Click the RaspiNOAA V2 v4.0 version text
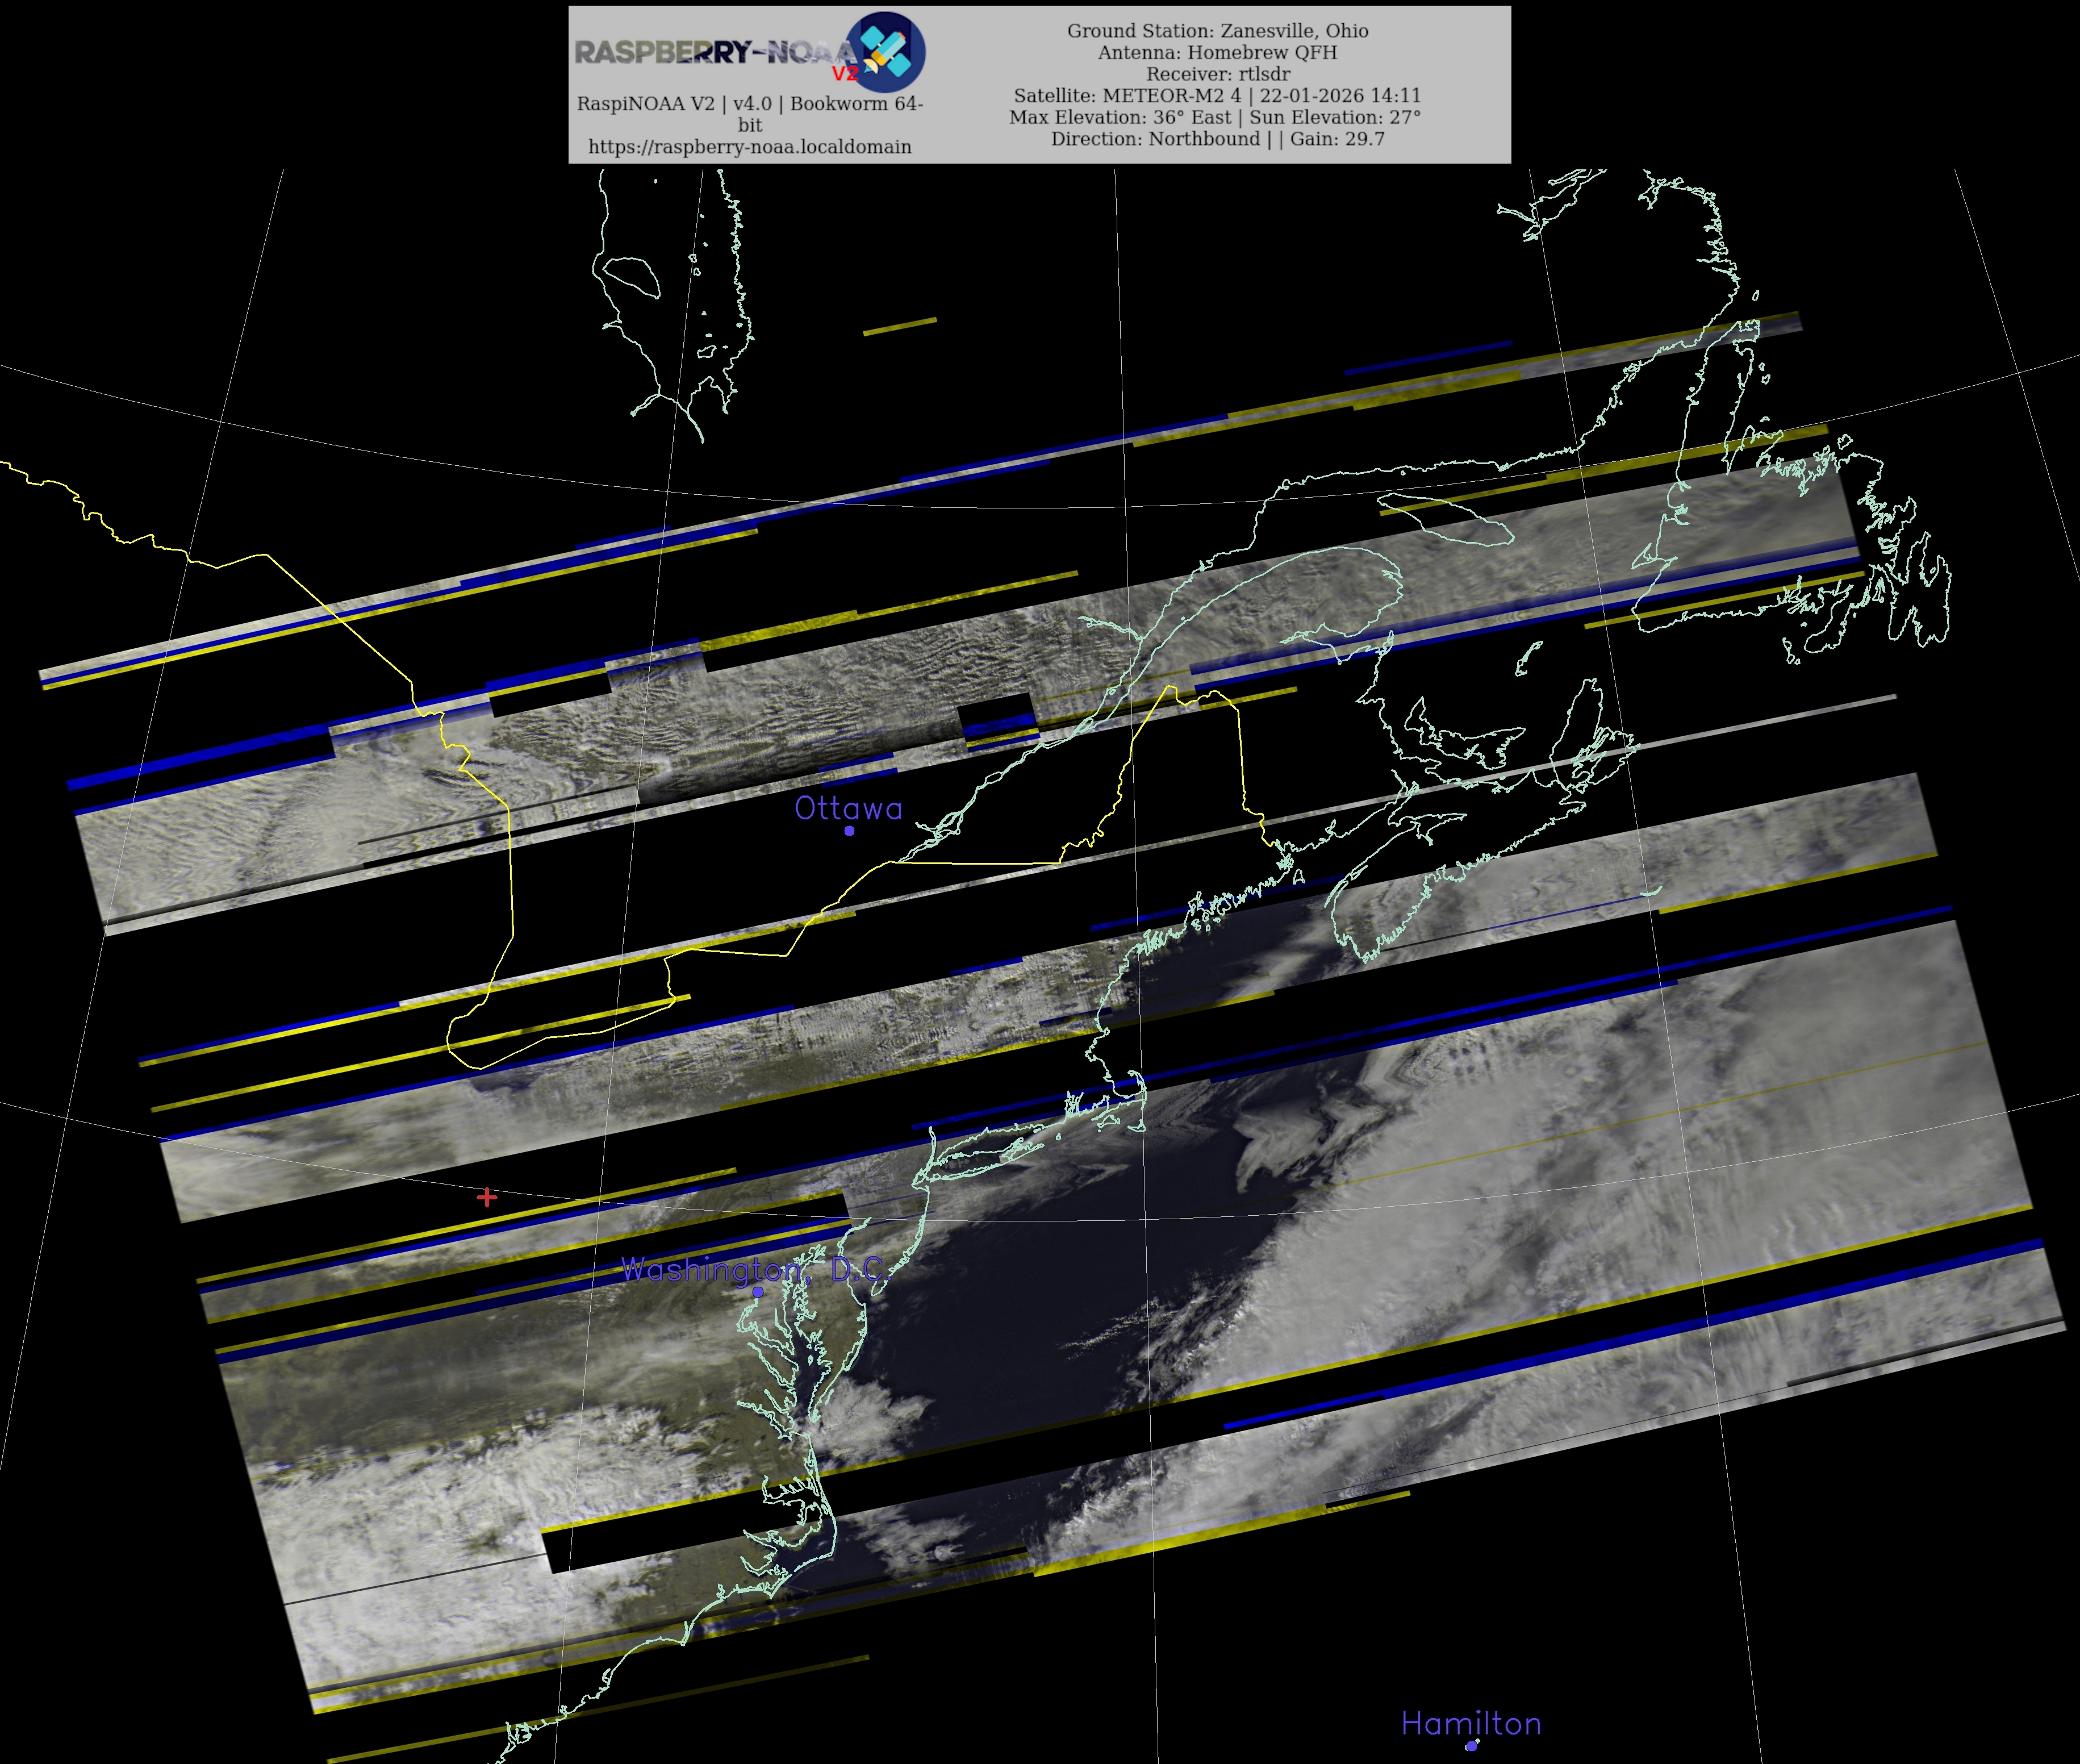2080x1764 pixels. [750, 104]
